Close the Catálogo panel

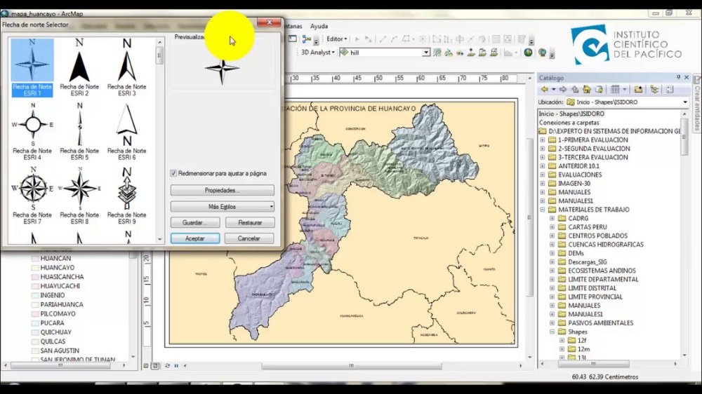[x=687, y=77]
